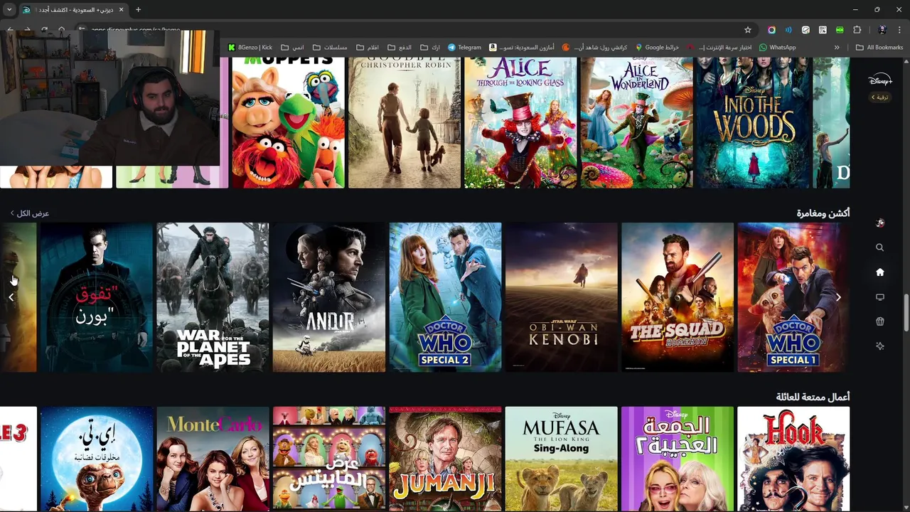Click the page vertical scrollbar thumb
The image size is (910, 512).
tap(906, 311)
